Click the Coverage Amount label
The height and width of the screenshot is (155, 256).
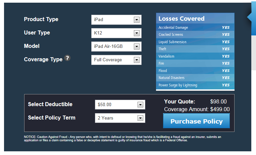(x=186, y=109)
